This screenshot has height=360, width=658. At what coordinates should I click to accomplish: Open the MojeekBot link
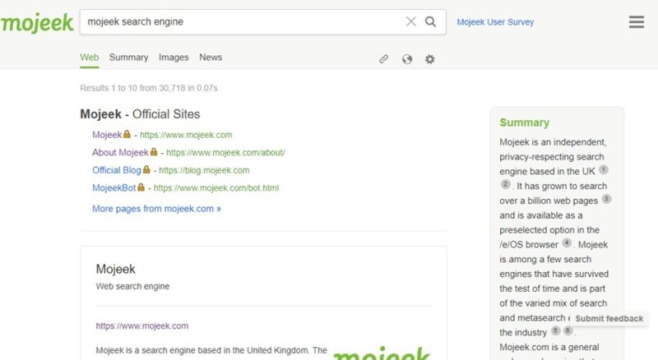114,187
